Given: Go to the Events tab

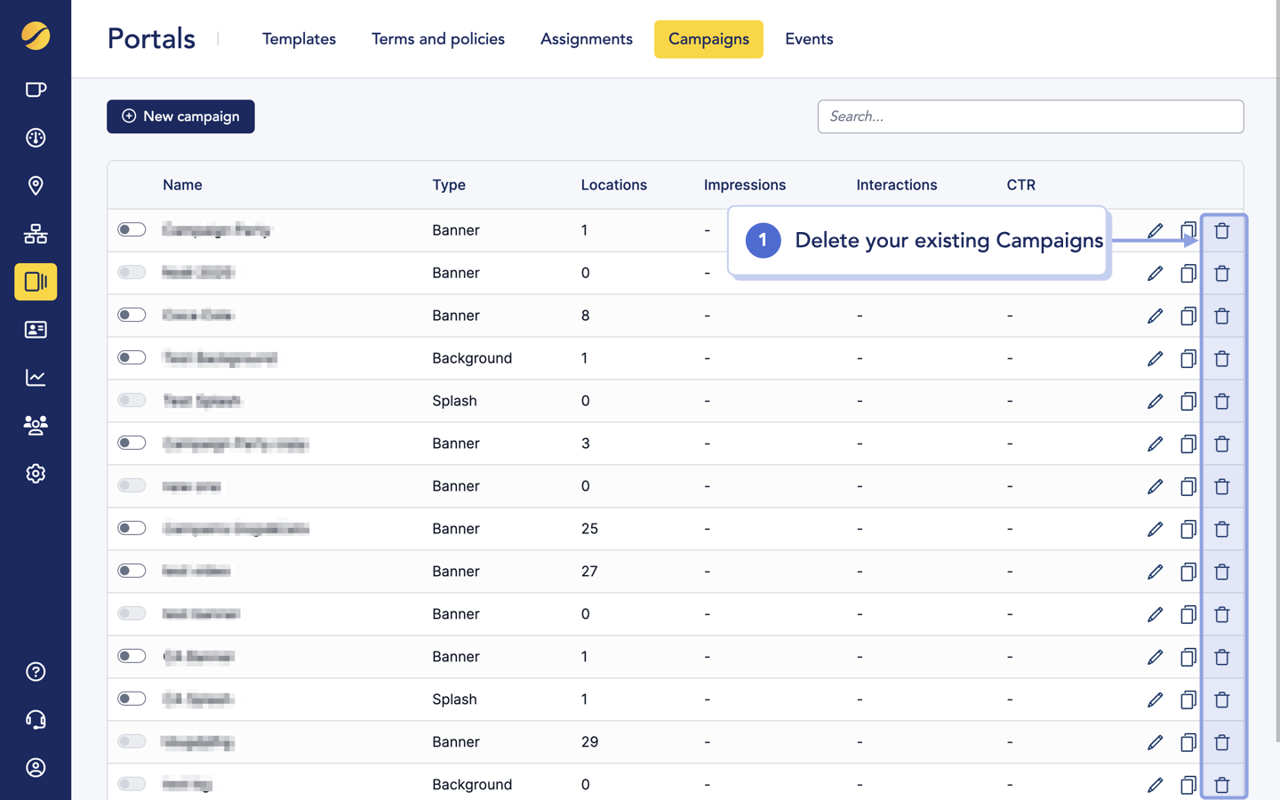Looking at the screenshot, I should [809, 39].
